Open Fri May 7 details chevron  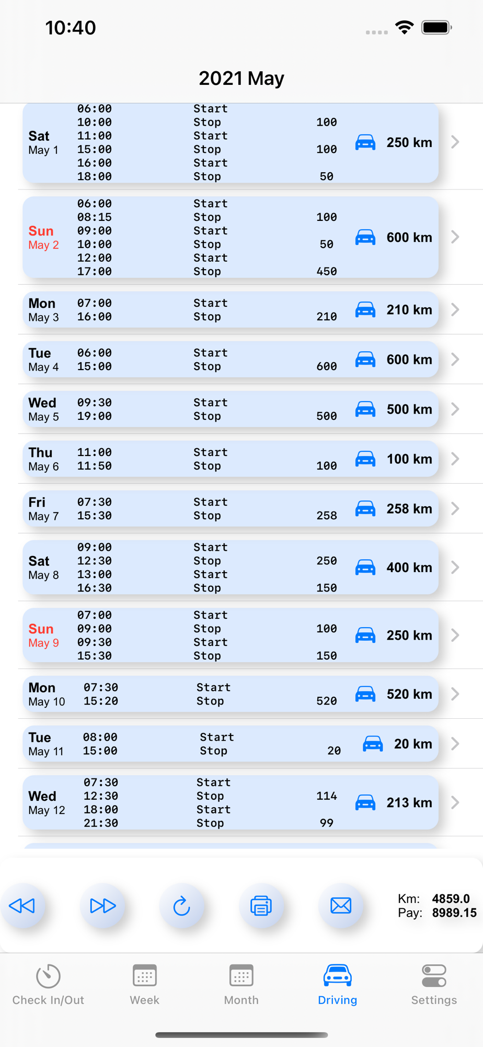pyautogui.click(x=455, y=509)
